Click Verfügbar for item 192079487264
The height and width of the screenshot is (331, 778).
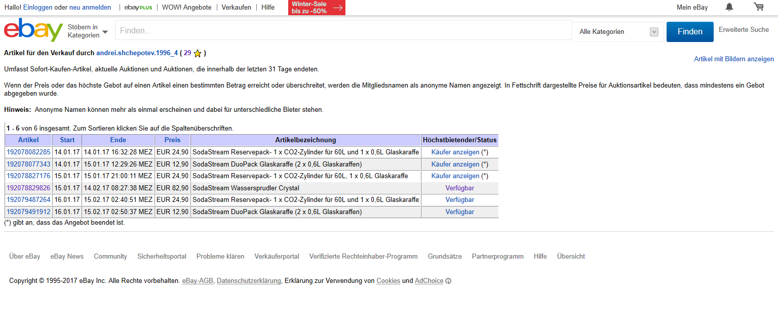click(x=460, y=200)
